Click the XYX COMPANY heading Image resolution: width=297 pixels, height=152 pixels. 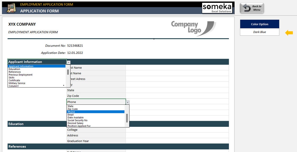click(x=22, y=24)
